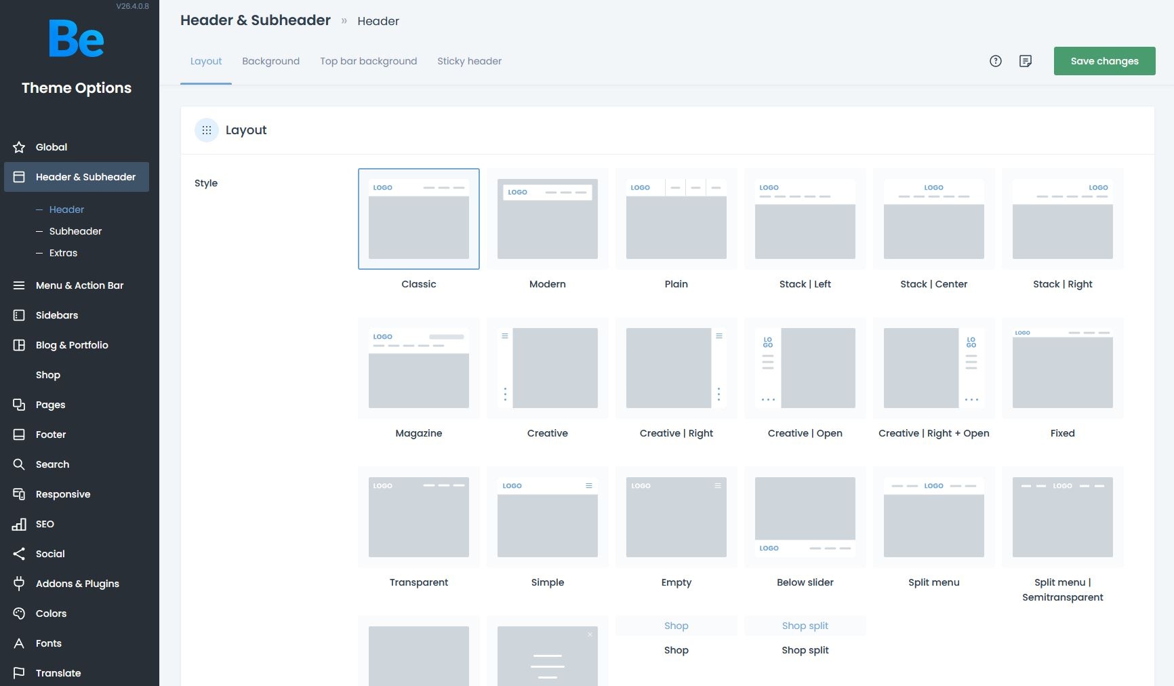The image size is (1174, 686).
Task: Click the Theme Options heading
Action: [77, 88]
